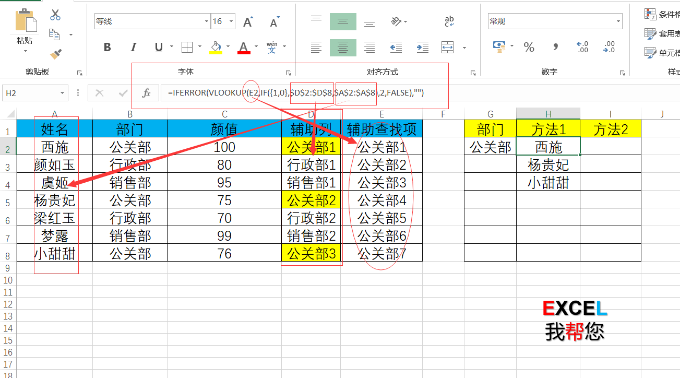Select cell H2 containing 西施

548,147
